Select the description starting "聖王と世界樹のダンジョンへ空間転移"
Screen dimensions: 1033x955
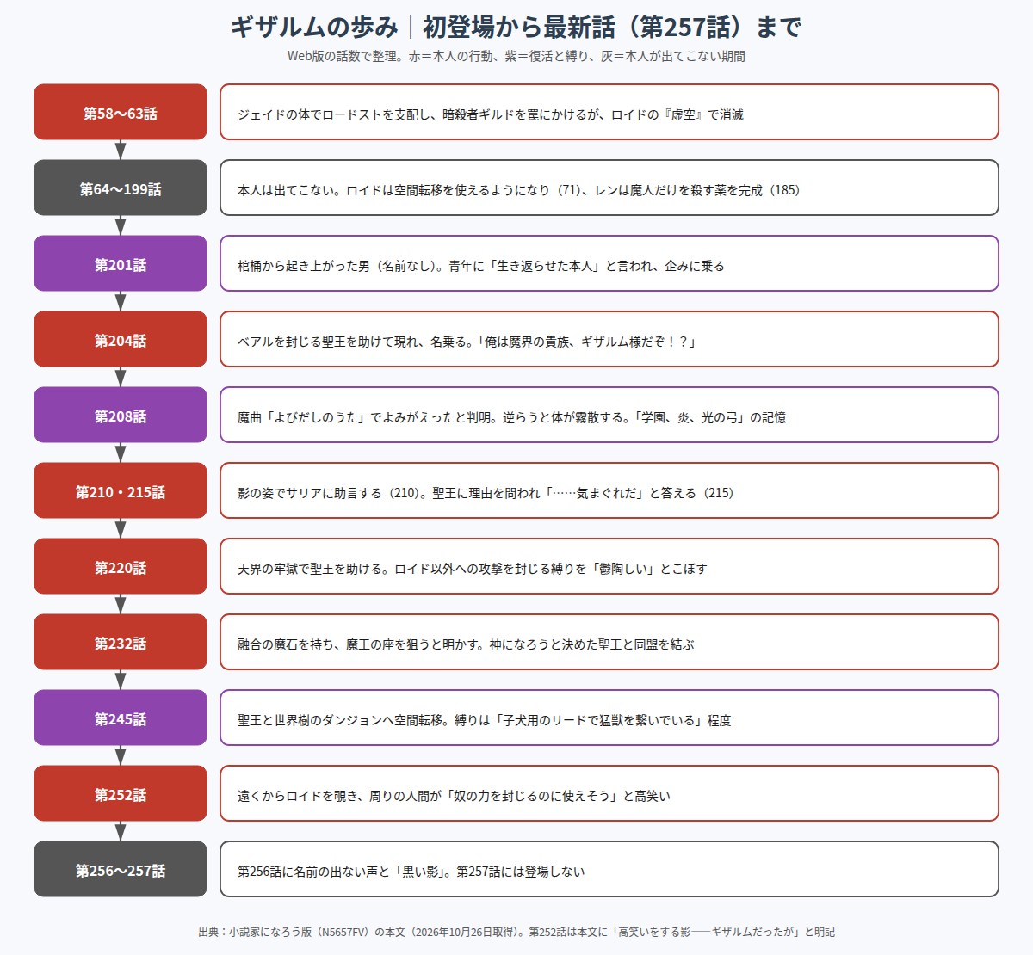pyautogui.click(x=609, y=718)
